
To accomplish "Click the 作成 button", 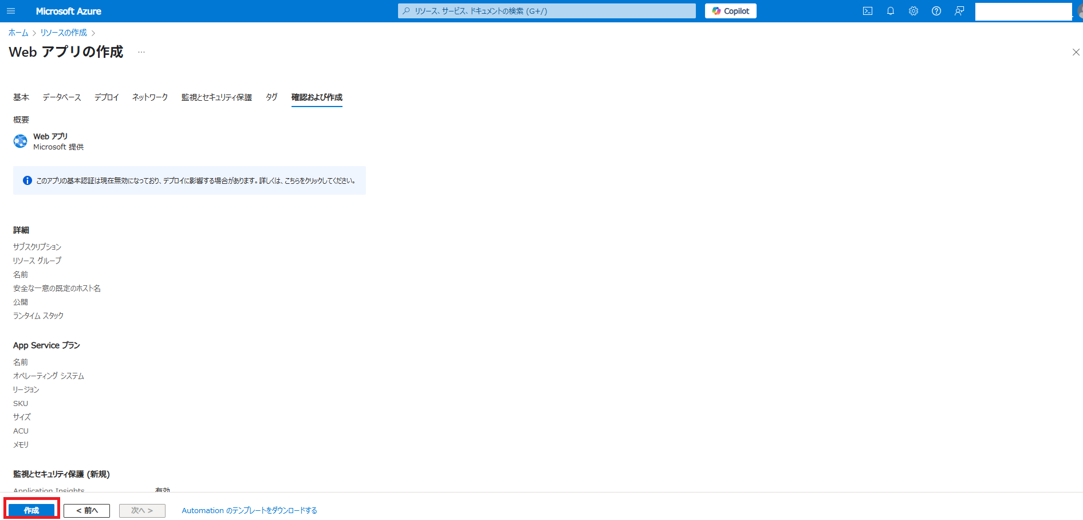I will point(31,510).
